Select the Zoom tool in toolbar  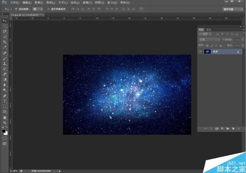[5, 123]
